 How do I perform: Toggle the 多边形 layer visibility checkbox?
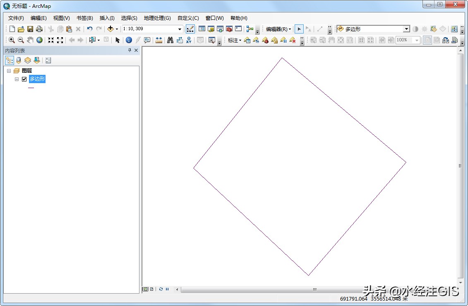[24, 79]
